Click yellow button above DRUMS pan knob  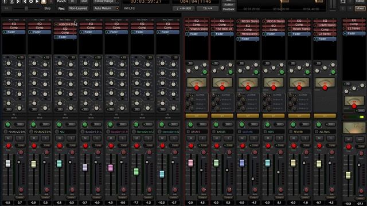[197, 116]
